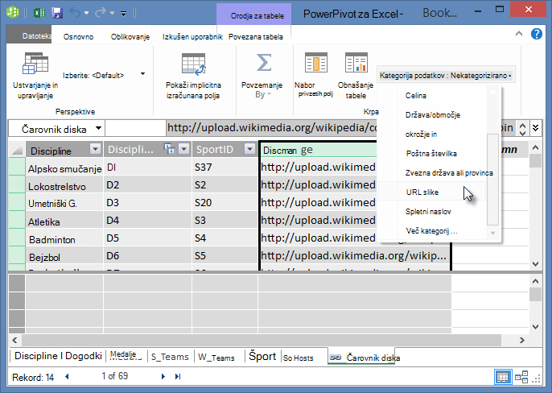Open the So Hosts sheet tab
The width and height of the screenshot is (552, 393).
[x=299, y=358]
